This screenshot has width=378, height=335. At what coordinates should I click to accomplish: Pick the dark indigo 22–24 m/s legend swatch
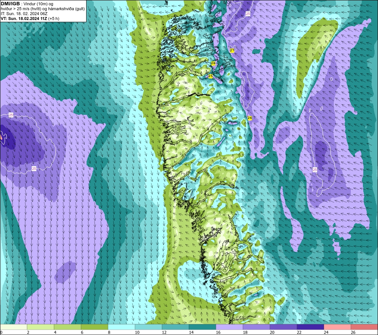[x=310, y=327]
